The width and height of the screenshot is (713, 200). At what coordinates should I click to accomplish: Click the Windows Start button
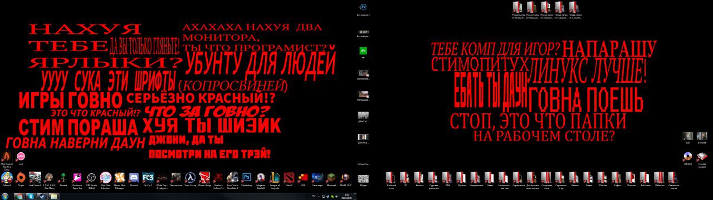pos(5,196)
